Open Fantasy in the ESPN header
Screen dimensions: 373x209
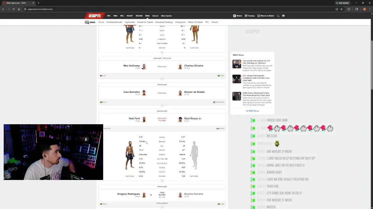(250, 16)
